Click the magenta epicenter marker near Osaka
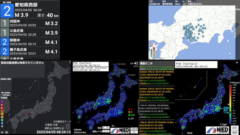 [x=32, y=113]
